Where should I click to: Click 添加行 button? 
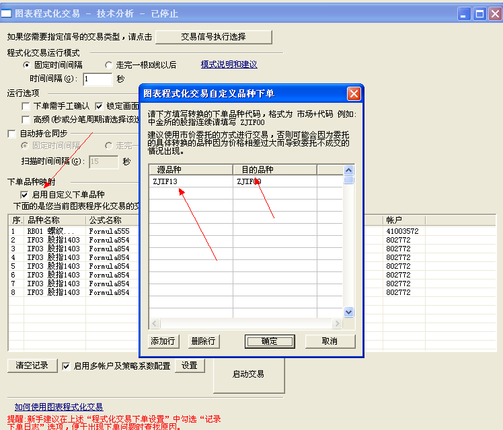coord(163,341)
